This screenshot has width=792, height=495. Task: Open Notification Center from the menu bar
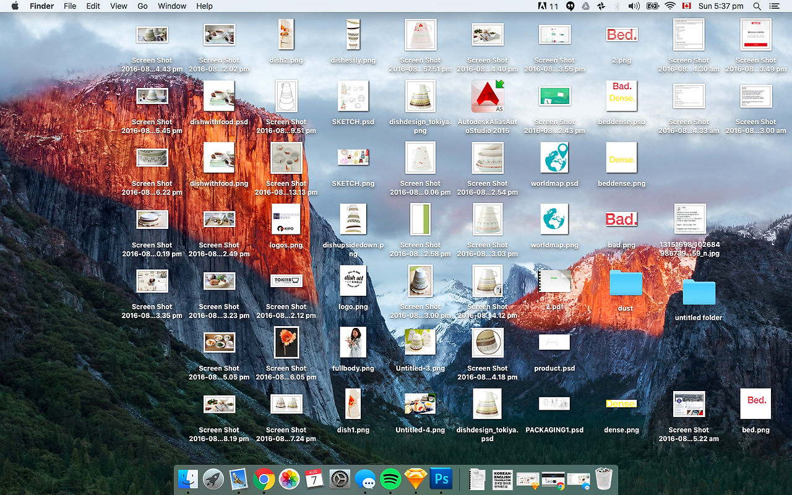pyautogui.click(x=774, y=6)
